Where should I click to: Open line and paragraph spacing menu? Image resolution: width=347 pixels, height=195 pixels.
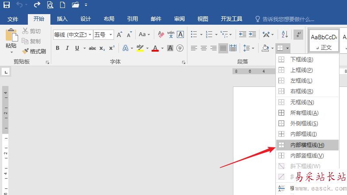249,48
